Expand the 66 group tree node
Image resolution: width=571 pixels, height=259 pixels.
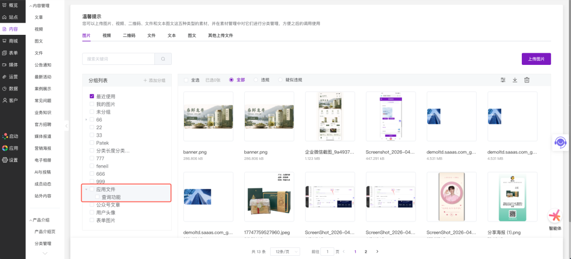(86, 120)
